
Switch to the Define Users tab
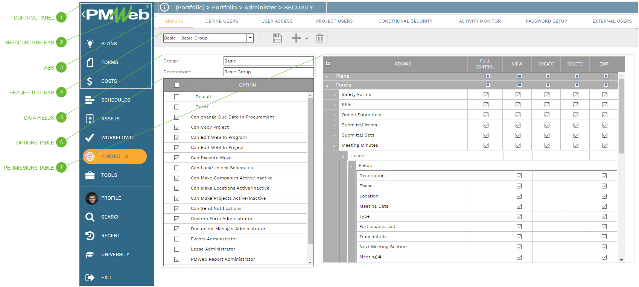point(221,21)
